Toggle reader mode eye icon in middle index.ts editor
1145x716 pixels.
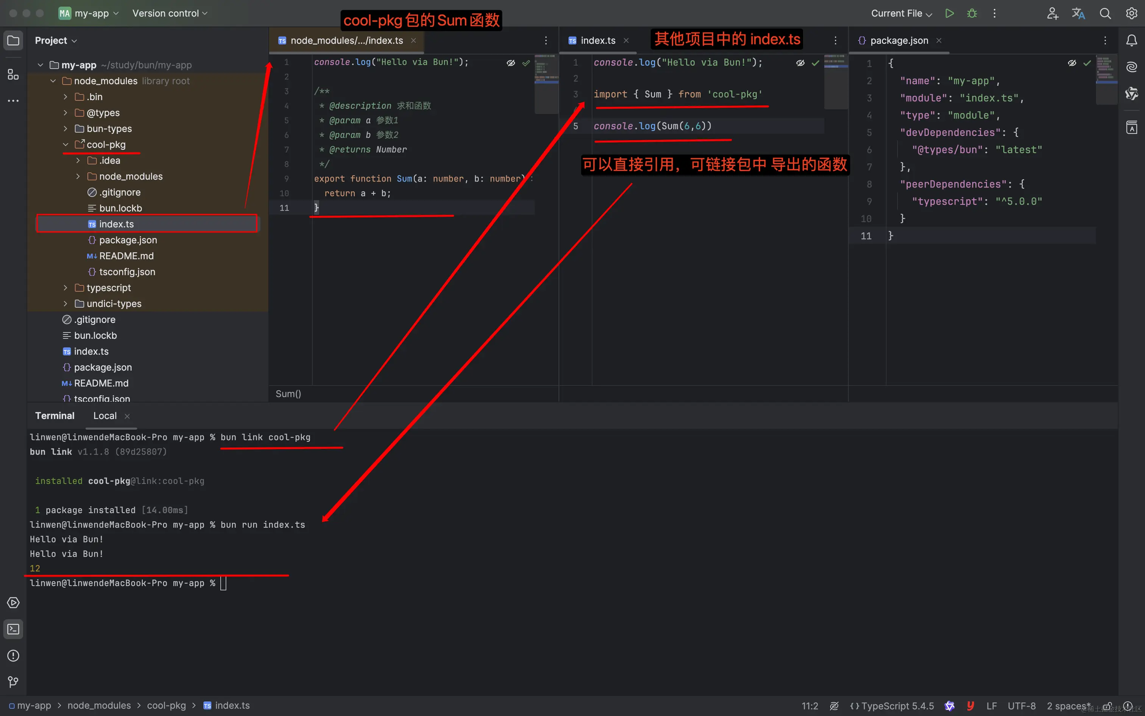pos(800,63)
